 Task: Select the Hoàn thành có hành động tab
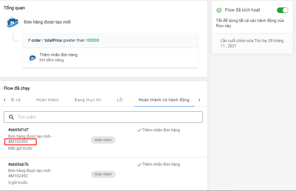(x=164, y=100)
